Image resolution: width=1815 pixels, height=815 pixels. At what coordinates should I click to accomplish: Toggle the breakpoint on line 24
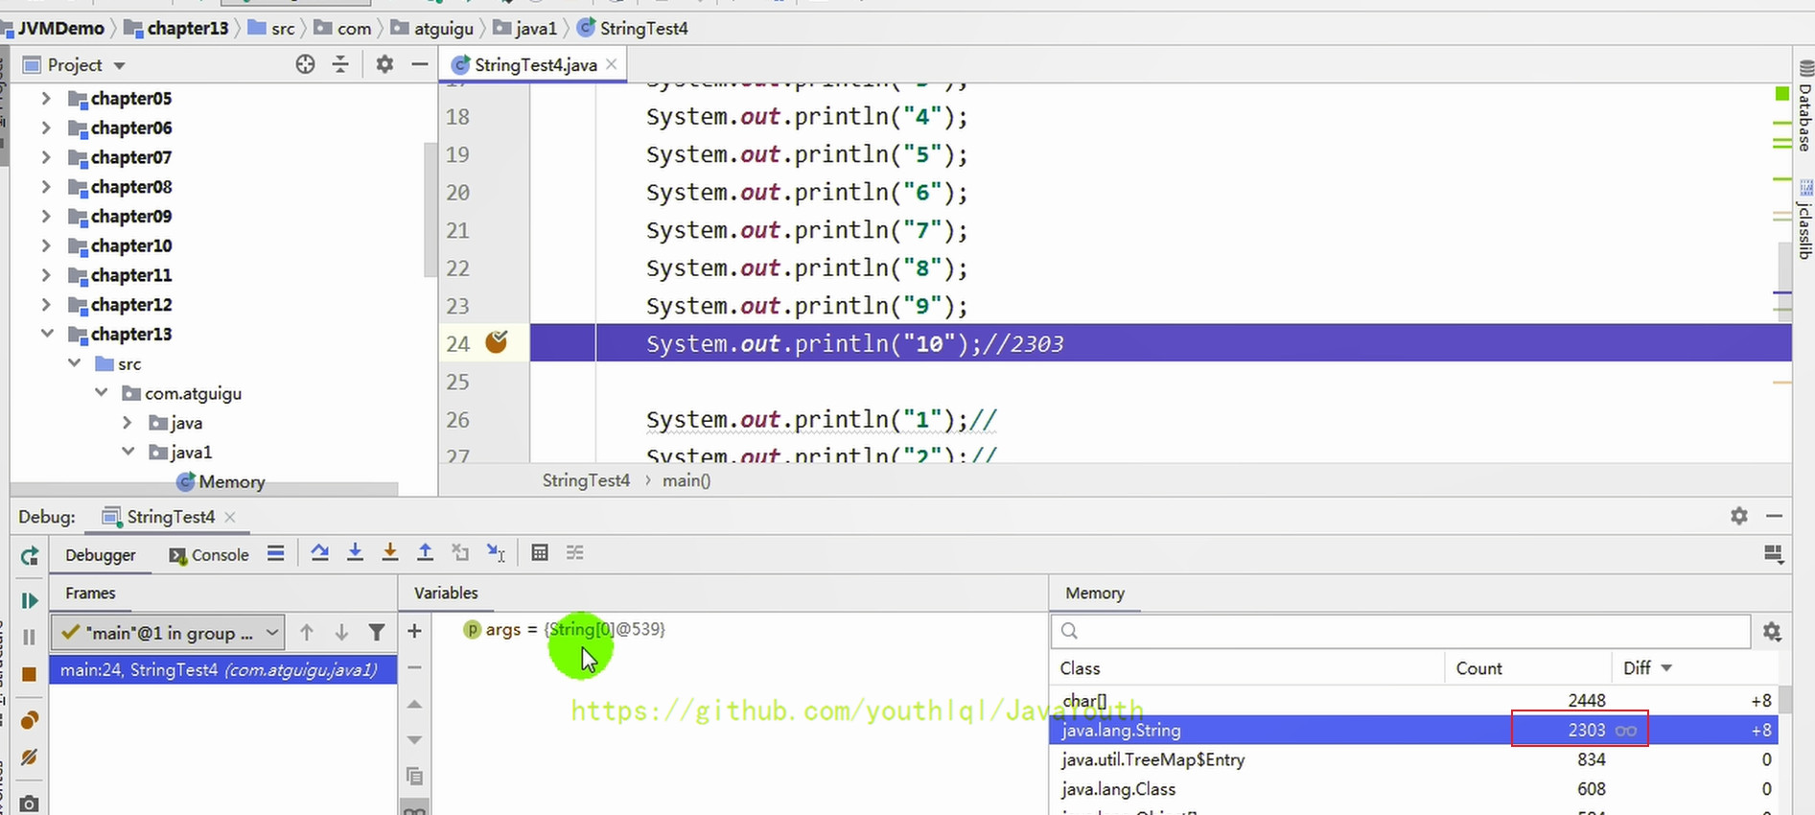point(496,342)
